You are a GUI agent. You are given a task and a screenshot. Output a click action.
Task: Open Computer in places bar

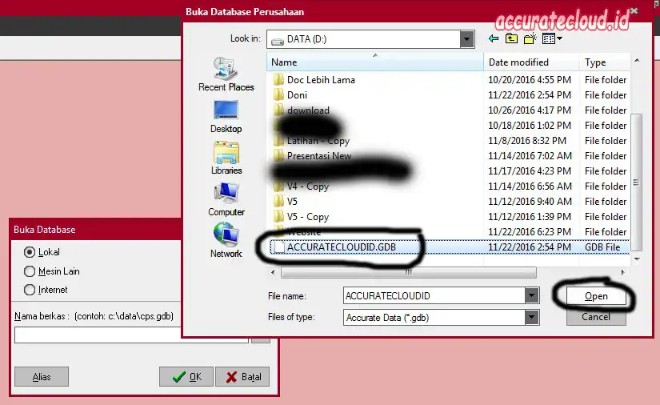tap(226, 199)
